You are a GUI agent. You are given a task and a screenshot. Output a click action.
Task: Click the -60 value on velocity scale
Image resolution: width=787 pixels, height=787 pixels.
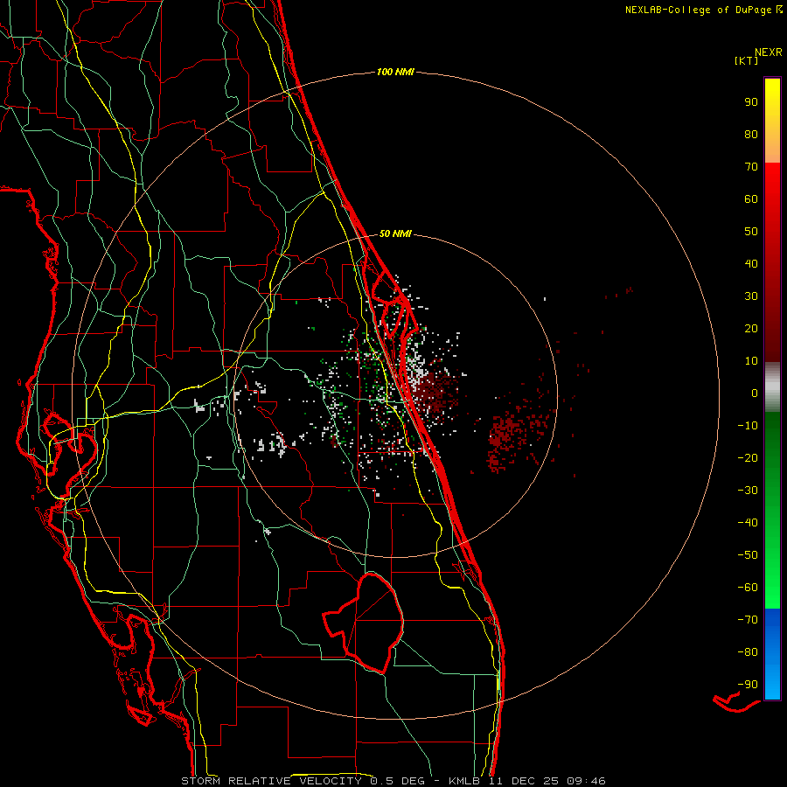coord(748,588)
